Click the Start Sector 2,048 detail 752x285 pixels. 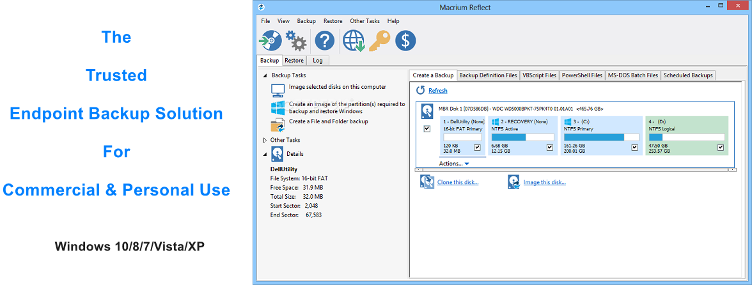294,206
